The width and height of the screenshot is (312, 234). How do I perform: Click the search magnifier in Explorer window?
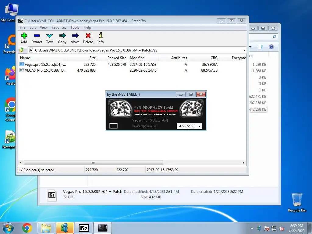pyautogui.click(x=274, y=37)
